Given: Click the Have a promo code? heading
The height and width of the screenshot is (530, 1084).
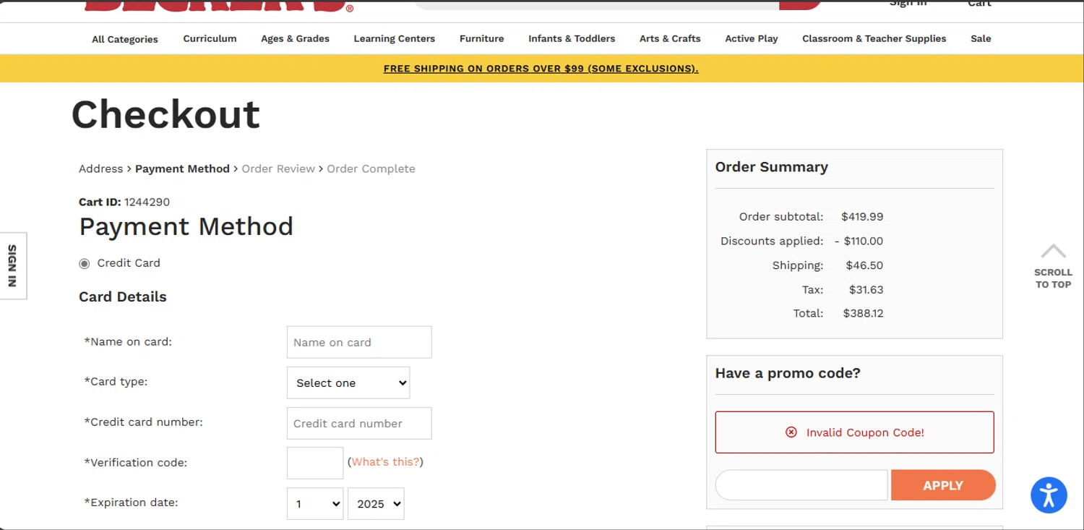Looking at the screenshot, I should click(x=788, y=373).
